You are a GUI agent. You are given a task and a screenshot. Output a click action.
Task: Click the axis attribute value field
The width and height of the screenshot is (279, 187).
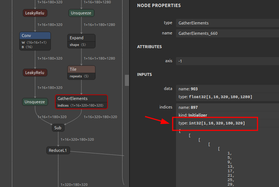click(x=227, y=61)
